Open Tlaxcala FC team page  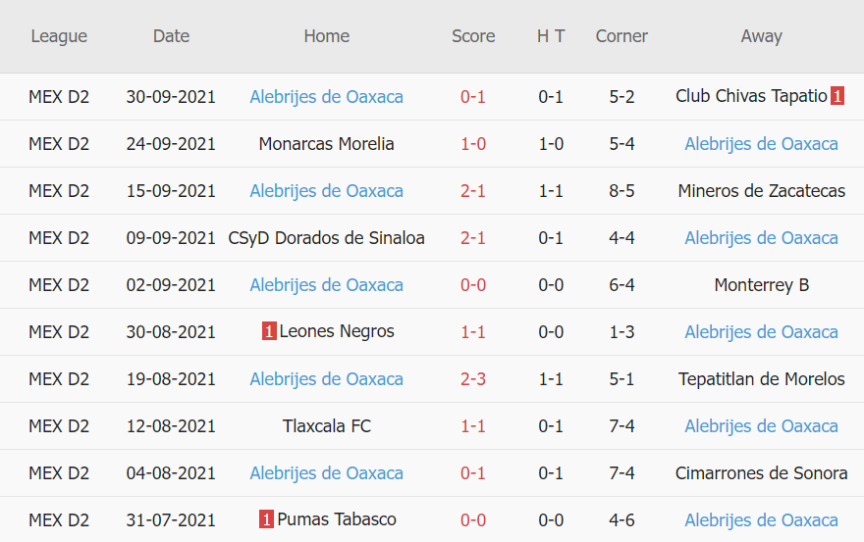(326, 426)
